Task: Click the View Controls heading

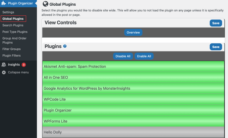Action: [x=60, y=22]
